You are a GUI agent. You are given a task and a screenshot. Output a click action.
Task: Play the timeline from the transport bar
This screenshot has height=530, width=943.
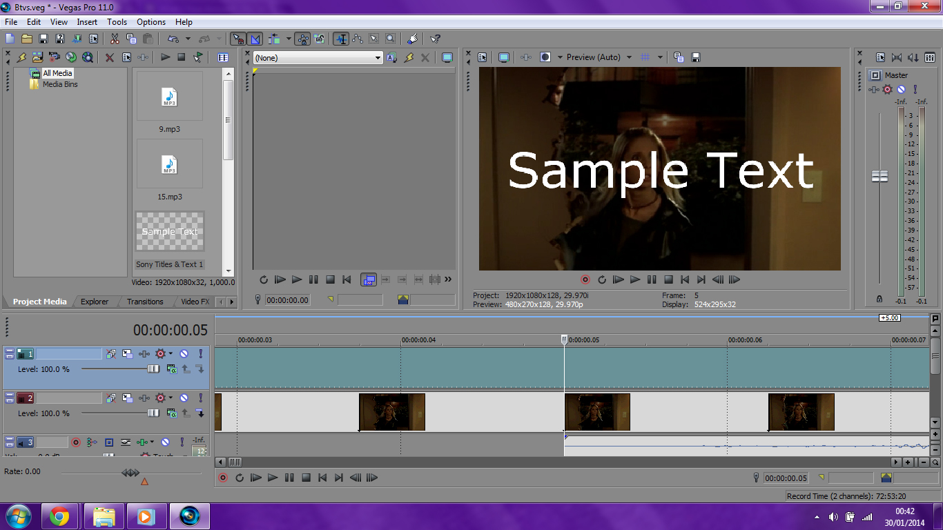pyautogui.click(x=273, y=478)
